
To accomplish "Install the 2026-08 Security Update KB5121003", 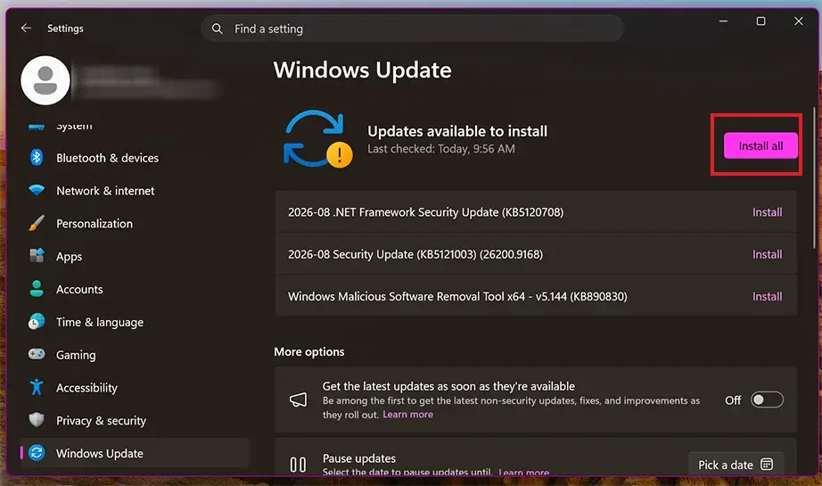I will (767, 254).
